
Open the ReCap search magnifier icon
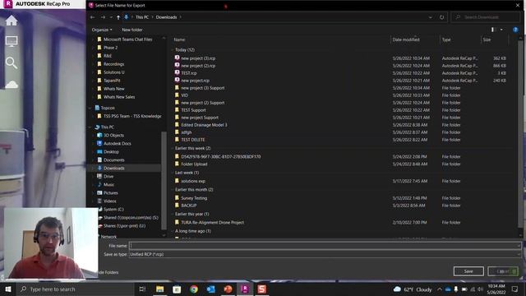pyautogui.click(x=12, y=62)
